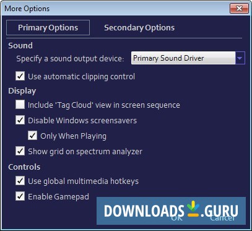Close the More Options dialog

click(x=239, y=9)
